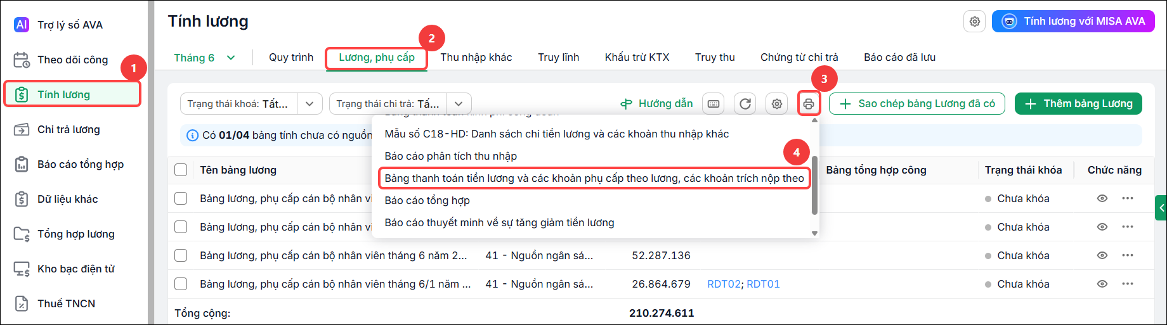Viewport: 1167px width, 325px height.
Task: Click the Dữ liệu khác sidebar icon
Action: point(22,199)
